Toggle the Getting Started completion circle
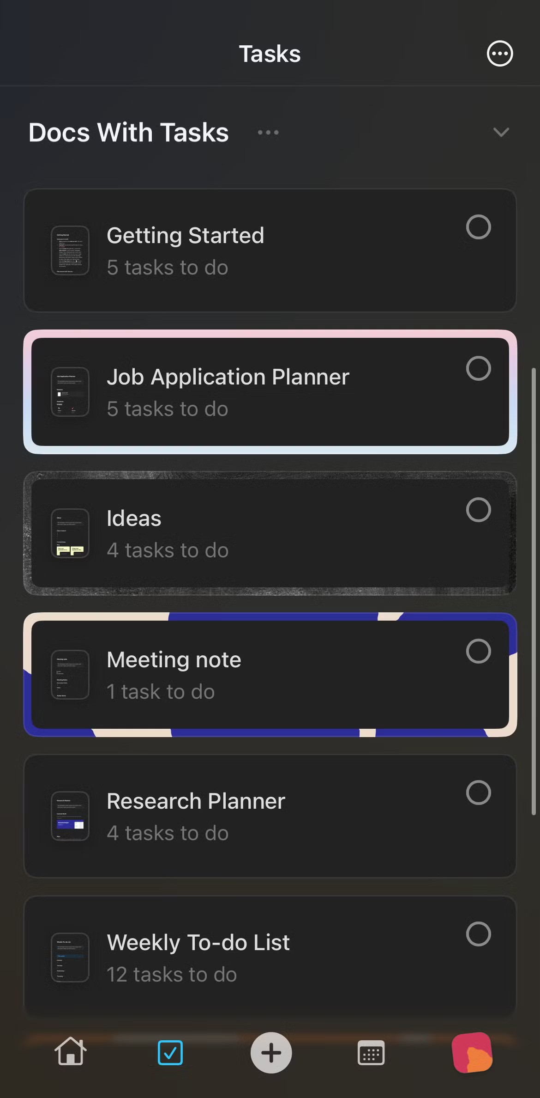 478,227
